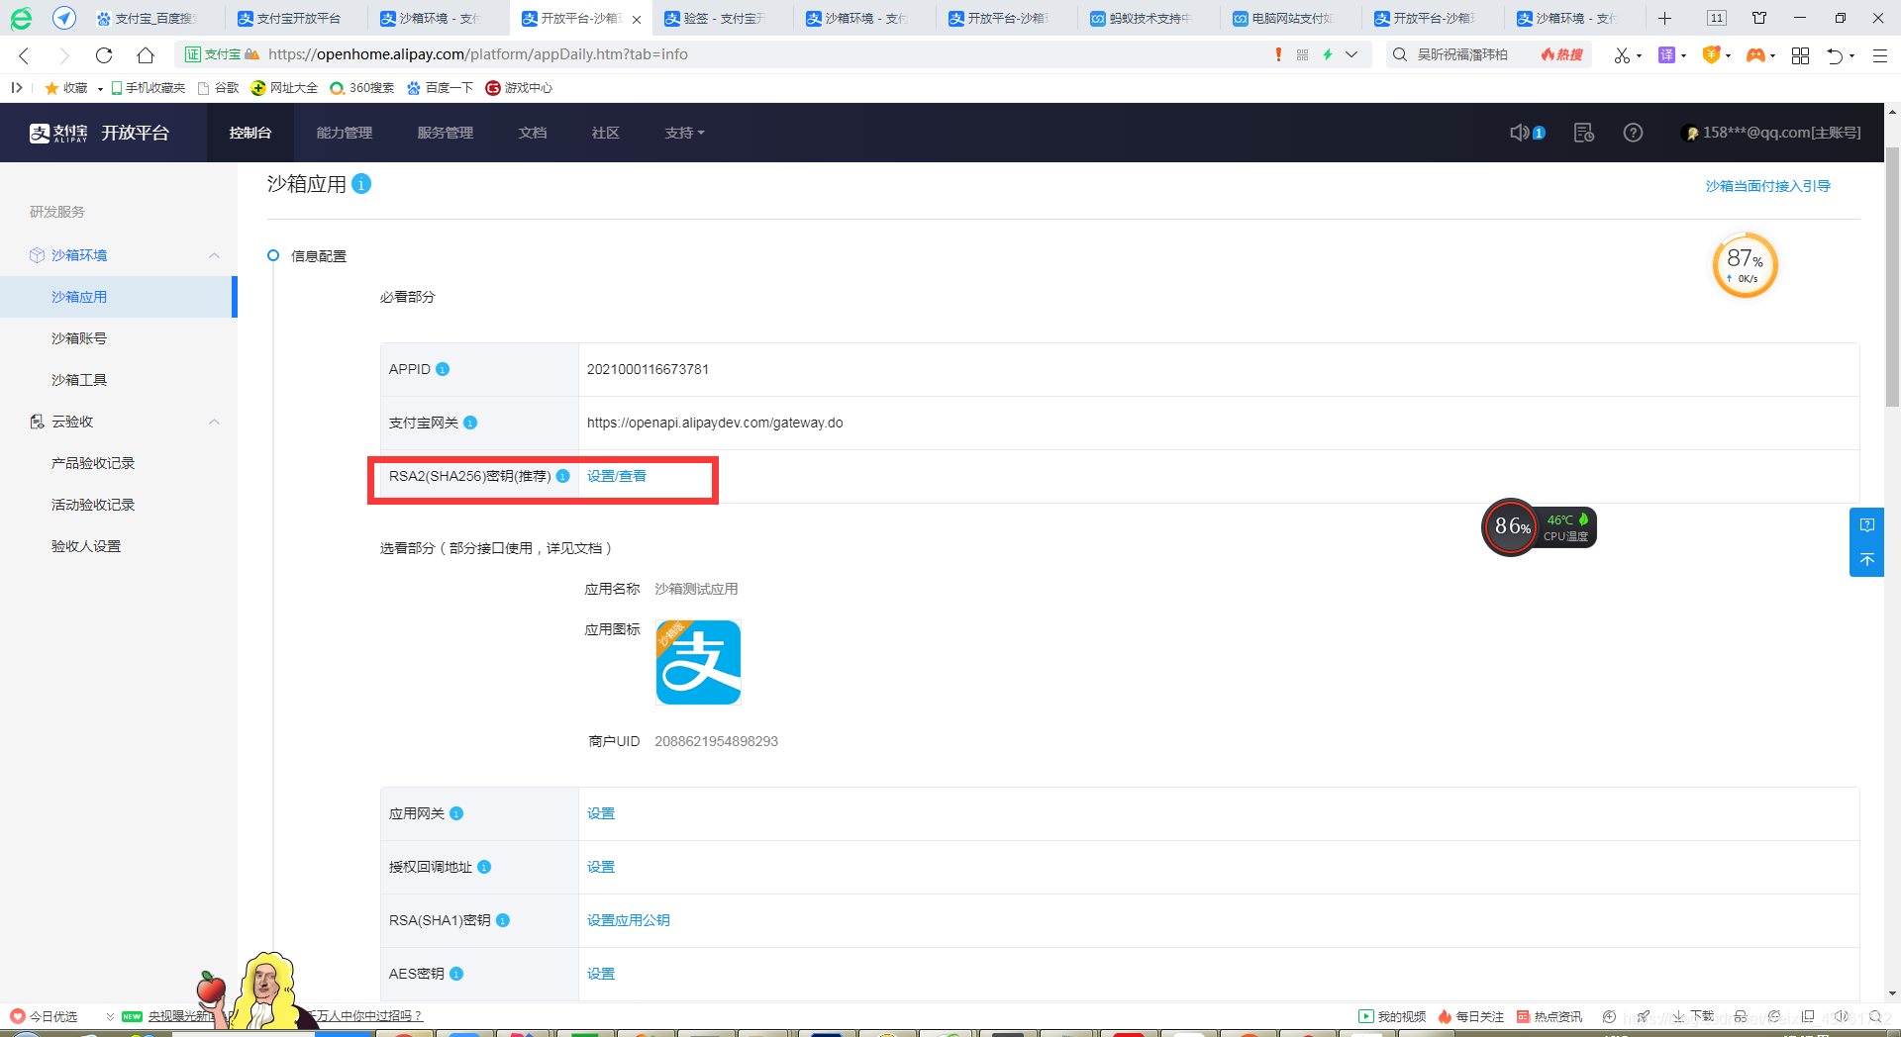This screenshot has width=1901, height=1037.
Task: Click info icon next to RSA(SHA1)密钥
Action: pyautogui.click(x=502, y=920)
